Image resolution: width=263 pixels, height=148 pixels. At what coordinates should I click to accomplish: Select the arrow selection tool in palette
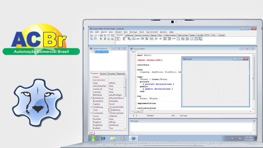point(118,39)
